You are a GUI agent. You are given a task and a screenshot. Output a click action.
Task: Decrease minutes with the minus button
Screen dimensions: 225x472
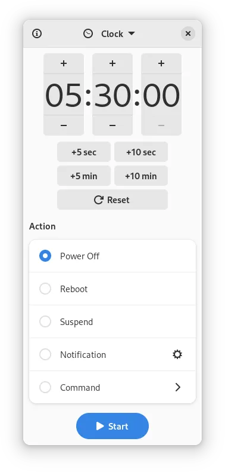112,125
